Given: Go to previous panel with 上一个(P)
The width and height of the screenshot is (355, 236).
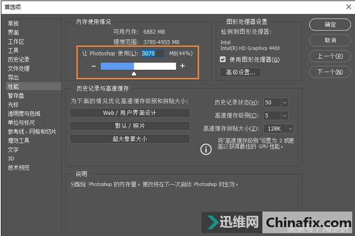Looking at the screenshot, I should coord(330,56).
